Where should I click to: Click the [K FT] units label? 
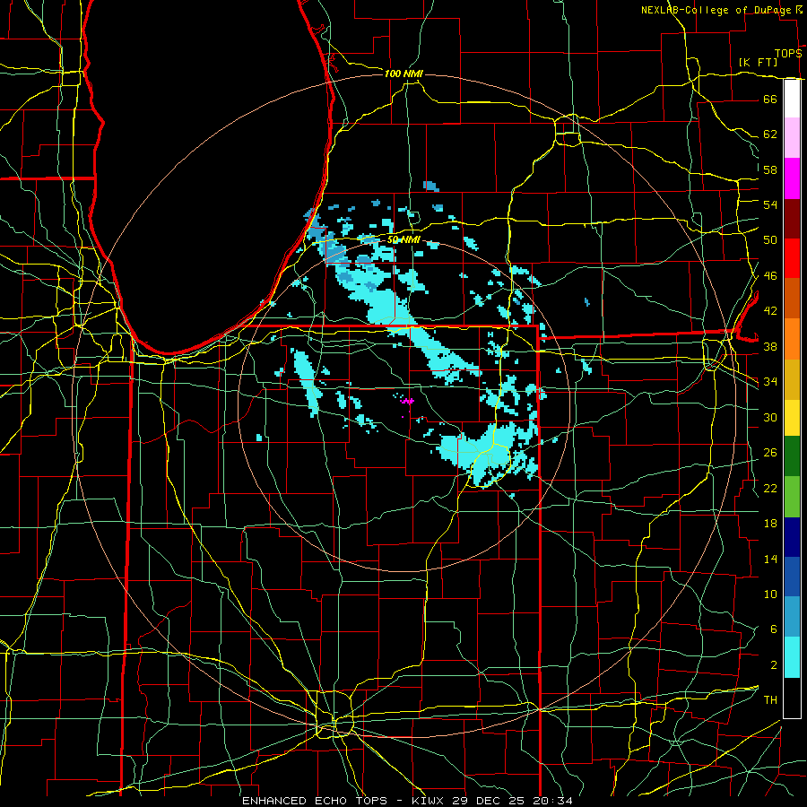pos(758,62)
